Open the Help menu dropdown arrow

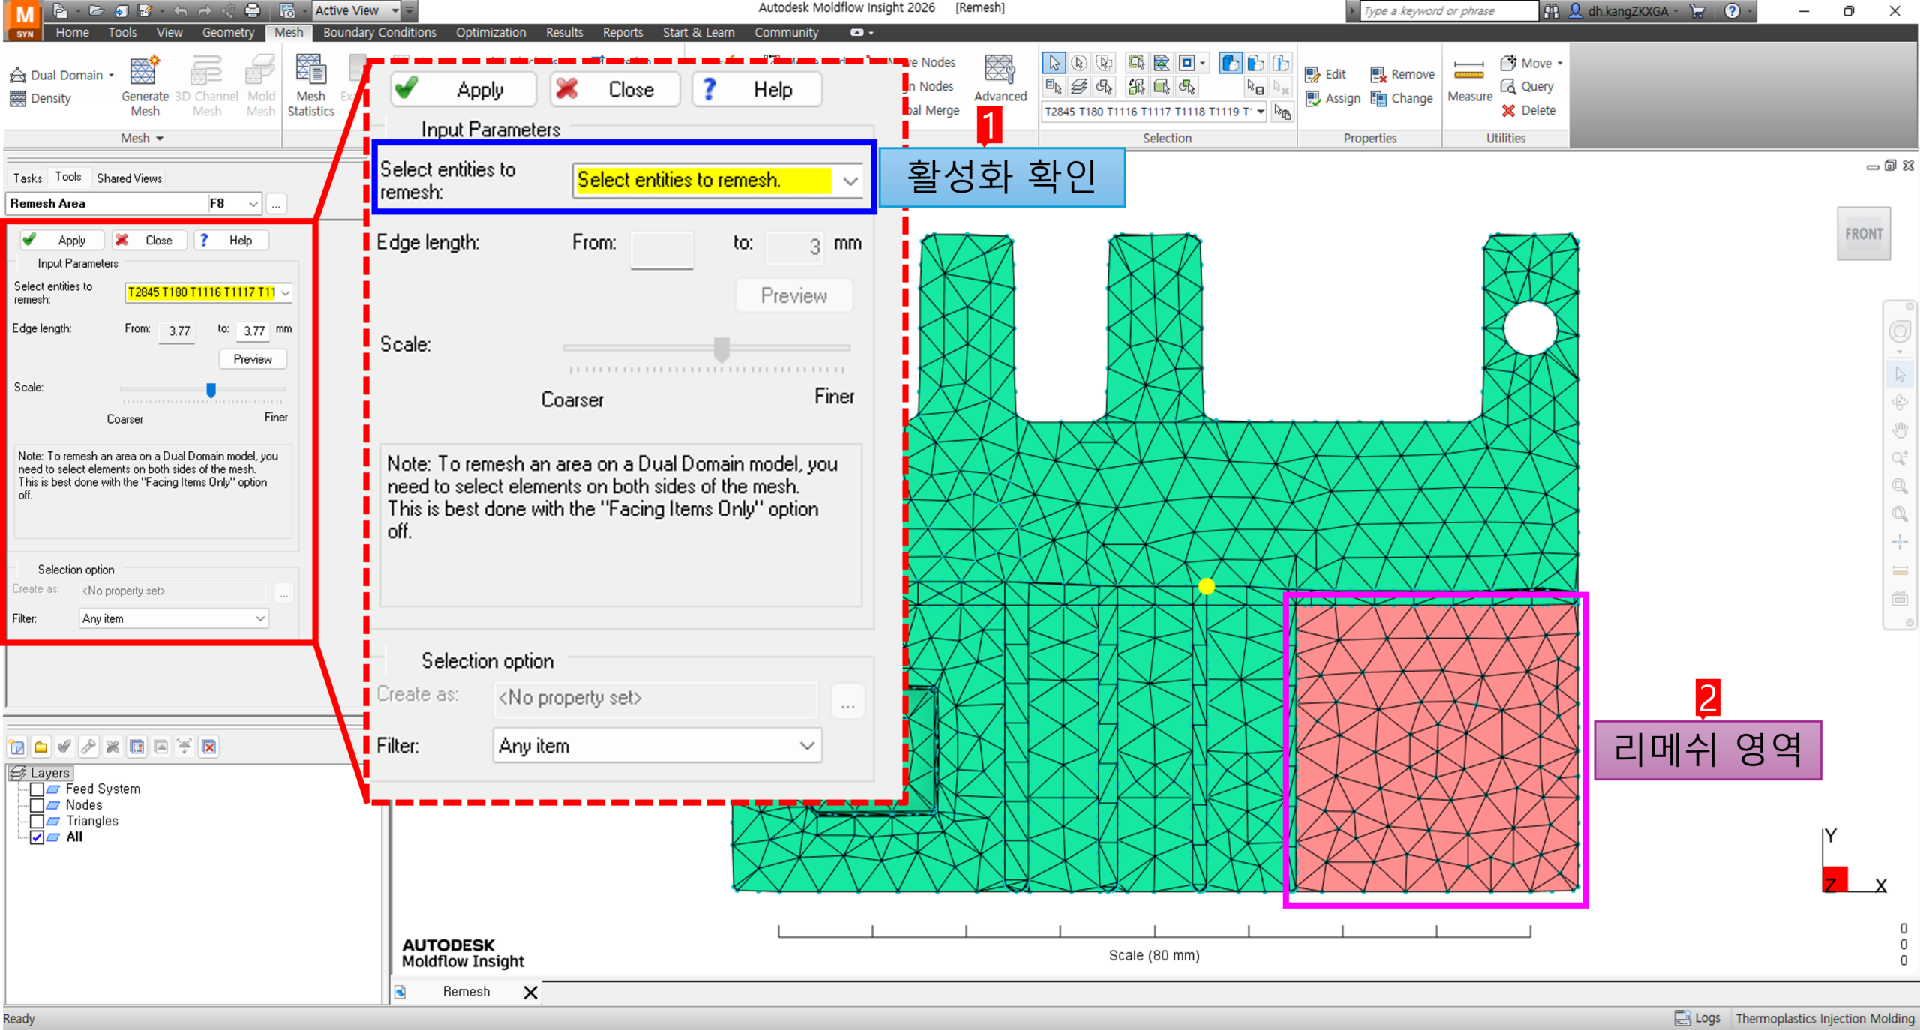1750,10
